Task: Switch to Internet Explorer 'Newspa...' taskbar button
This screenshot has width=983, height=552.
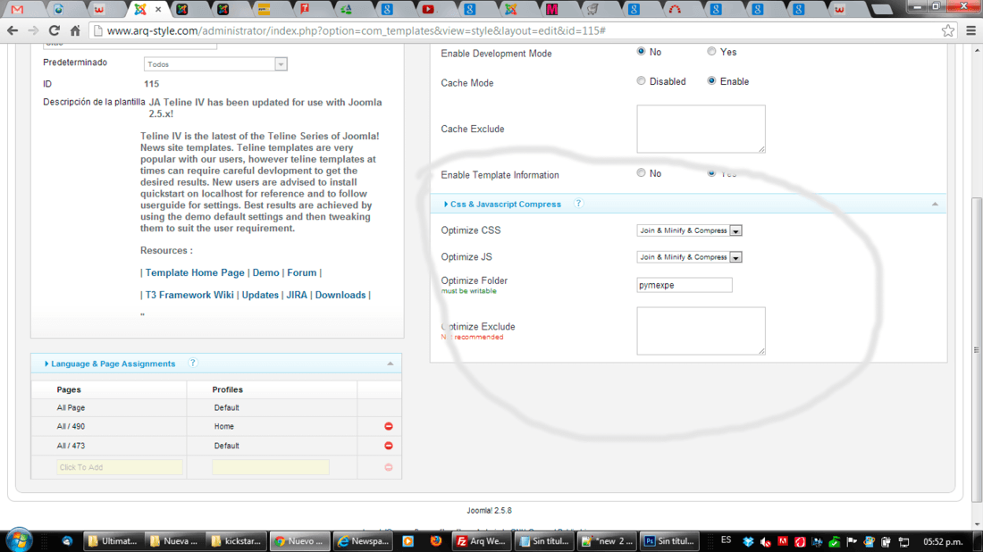Action: pyautogui.click(x=364, y=540)
